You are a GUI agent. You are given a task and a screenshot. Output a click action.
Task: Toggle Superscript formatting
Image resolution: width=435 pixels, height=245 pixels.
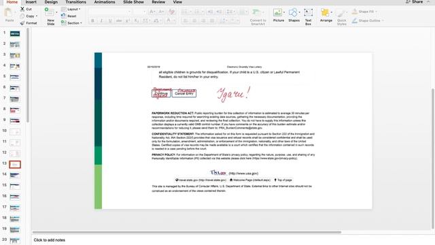pyautogui.click(x=128, y=20)
